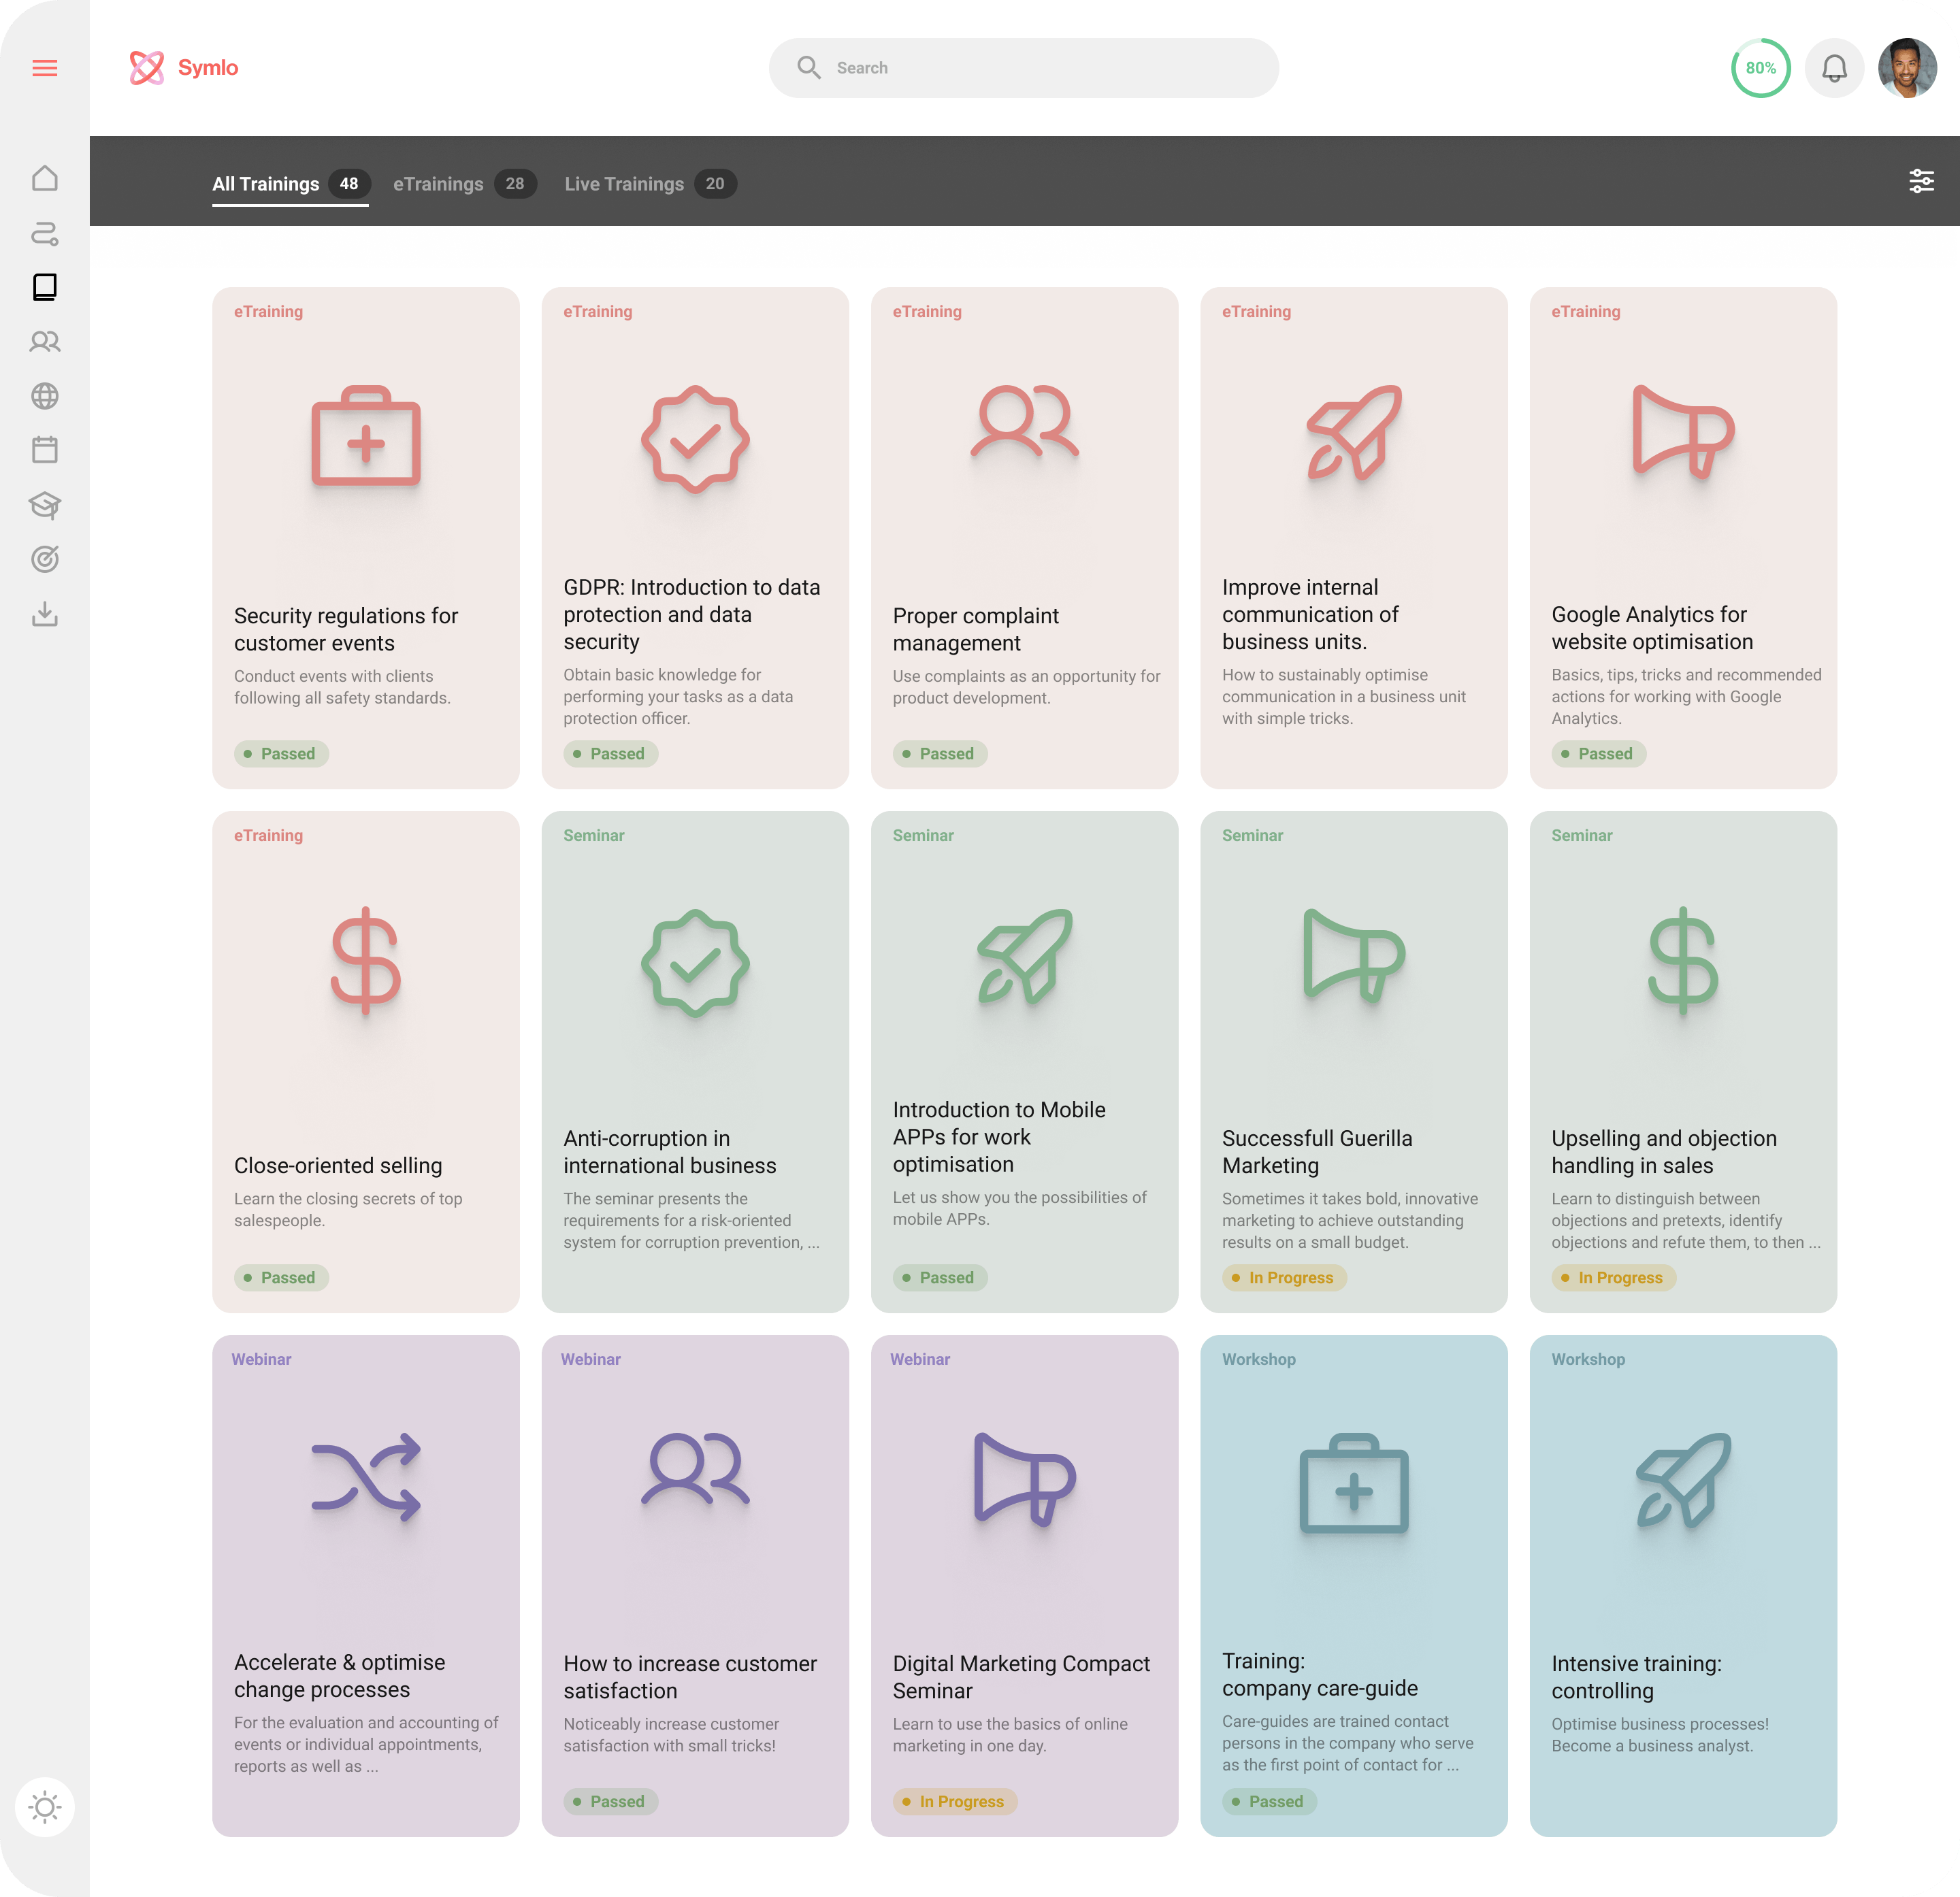
Task: Select the people group sidebar icon
Action: 45,342
